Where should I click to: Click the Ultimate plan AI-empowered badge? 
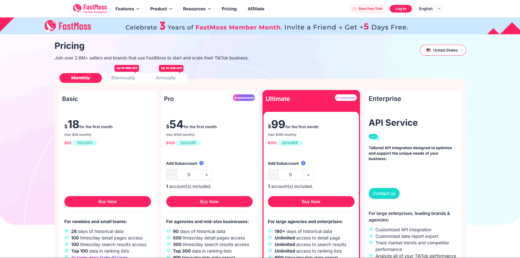(x=346, y=98)
